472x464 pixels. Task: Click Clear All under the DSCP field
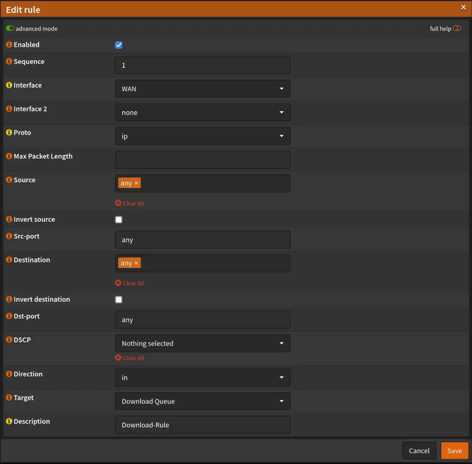tap(130, 358)
